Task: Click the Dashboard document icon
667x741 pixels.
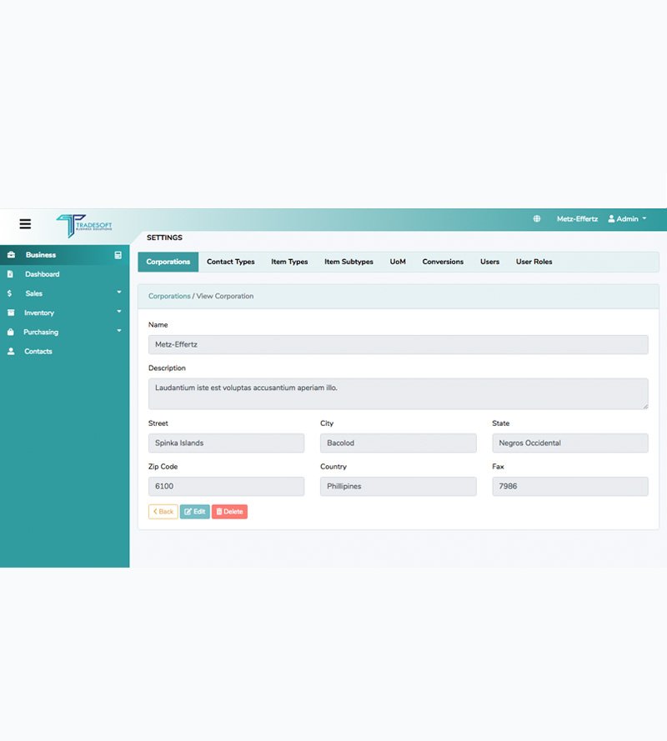Action: point(11,274)
